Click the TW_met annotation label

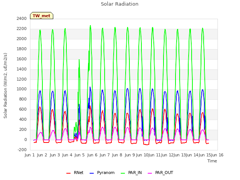pyautogui.click(x=42, y=16)
